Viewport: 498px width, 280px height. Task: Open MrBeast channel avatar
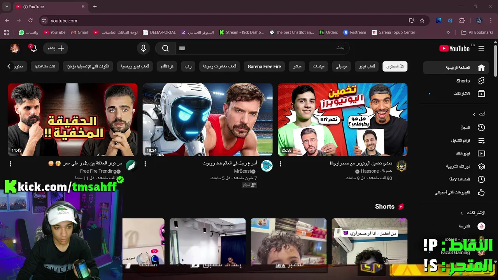[267, 166]
